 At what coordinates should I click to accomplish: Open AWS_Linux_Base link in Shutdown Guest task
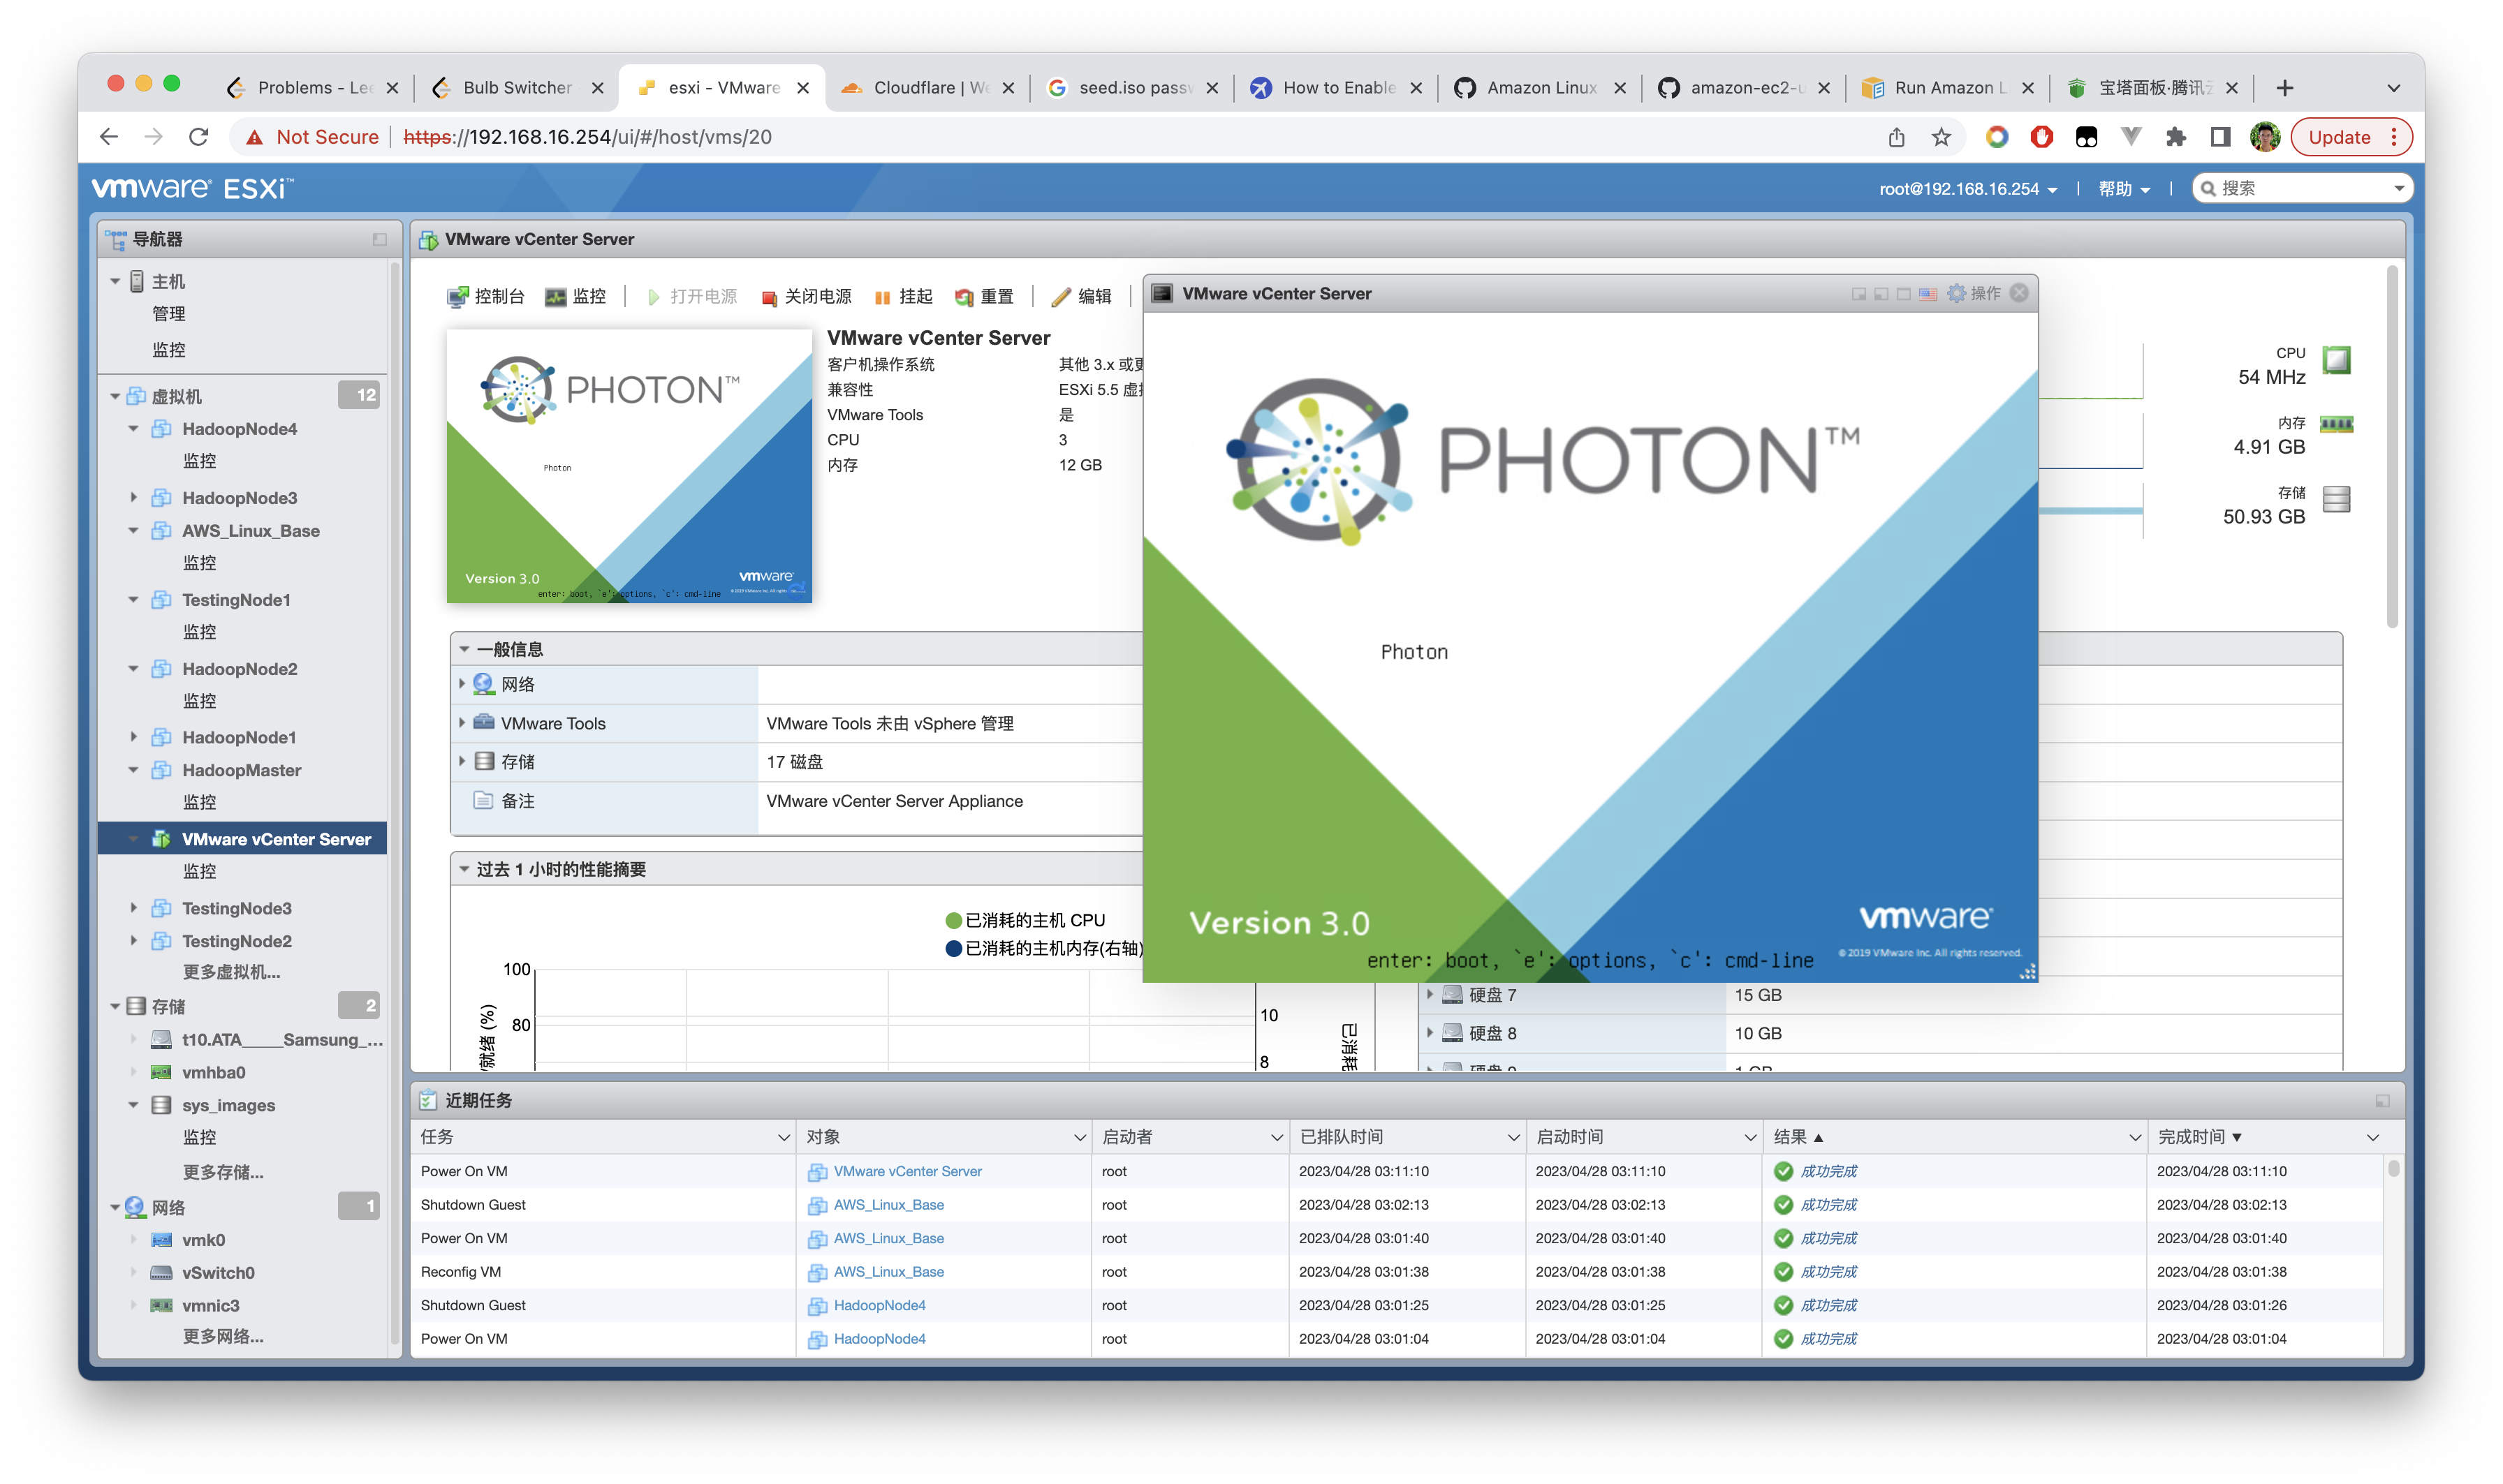[888, 1205]
